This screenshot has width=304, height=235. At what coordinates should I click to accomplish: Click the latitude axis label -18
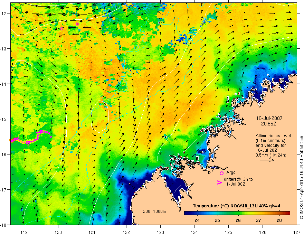pyautogui.click(x=4, y=225)
